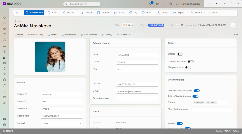Toggle Dítě je zdravé pro přijetí

click(x=197, y=91)
